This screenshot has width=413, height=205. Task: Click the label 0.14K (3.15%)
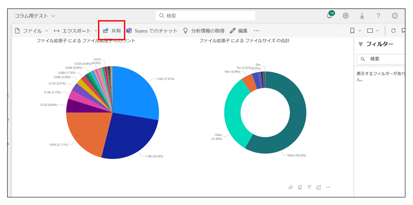coord(53,92)
